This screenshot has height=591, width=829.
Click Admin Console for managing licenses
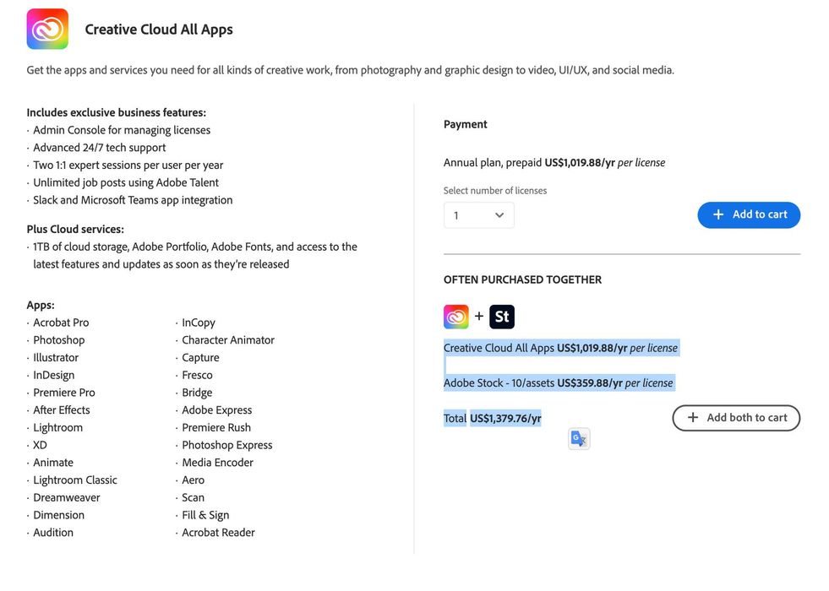point(122,130)
